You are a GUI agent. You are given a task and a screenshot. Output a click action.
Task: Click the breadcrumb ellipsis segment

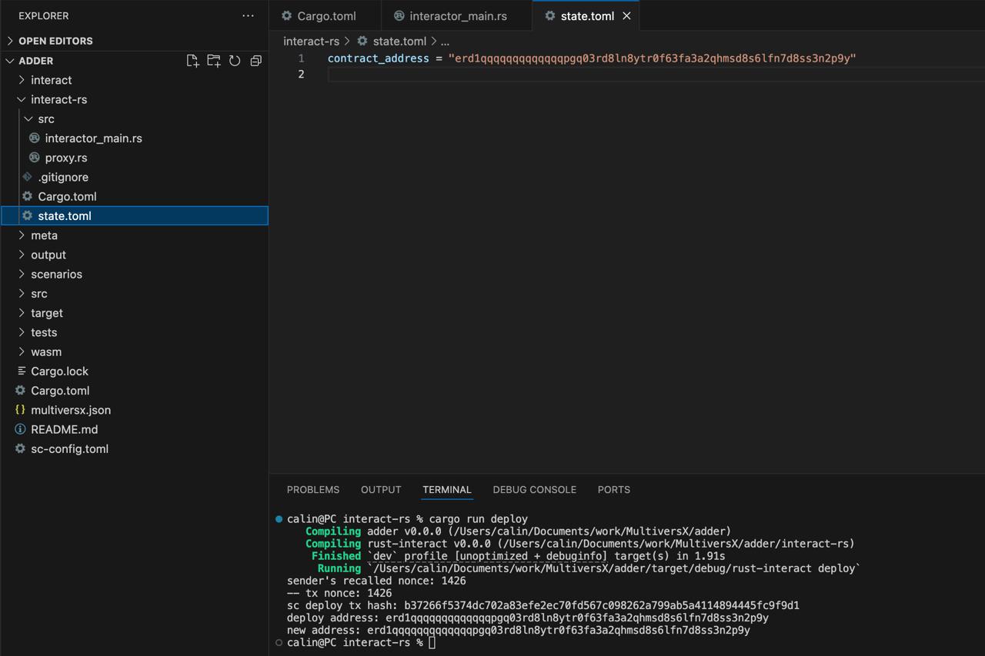445,41
